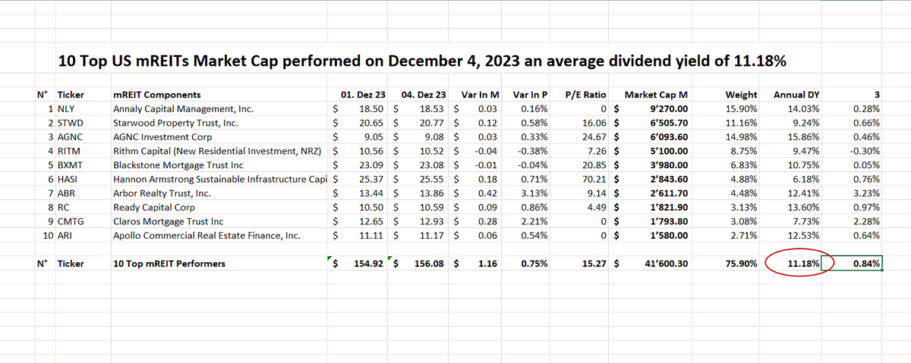Image resolution: width=911 pixels, height=363 pixels.
Task: Click 'Apollo Commercial Real Estate Finance' cell
Action: coord(206,236)
